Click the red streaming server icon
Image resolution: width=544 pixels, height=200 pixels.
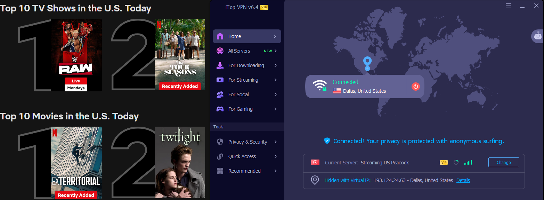315,162
